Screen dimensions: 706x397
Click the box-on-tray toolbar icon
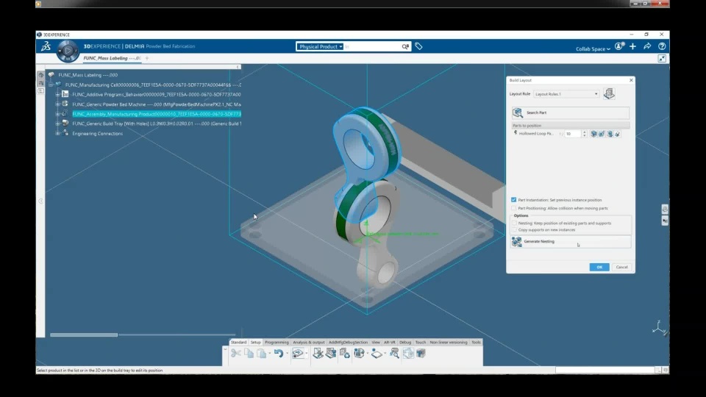359,354
